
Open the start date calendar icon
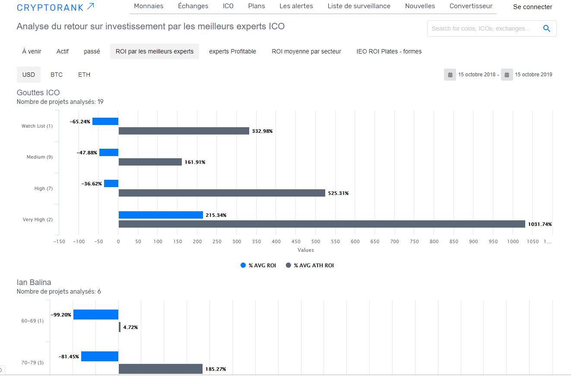450,75
